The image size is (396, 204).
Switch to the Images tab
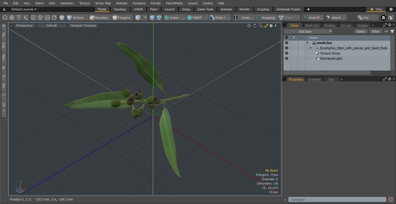point(362,25)
